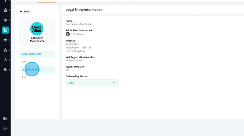Click the United Kingdom address line

(x=75, y=51)
